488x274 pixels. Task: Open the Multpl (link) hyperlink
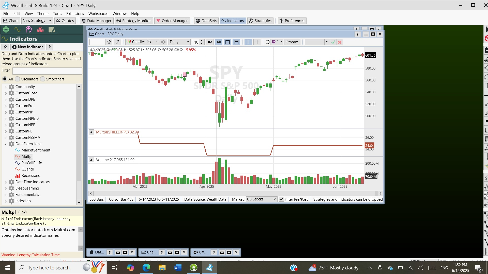pos(22,212)
